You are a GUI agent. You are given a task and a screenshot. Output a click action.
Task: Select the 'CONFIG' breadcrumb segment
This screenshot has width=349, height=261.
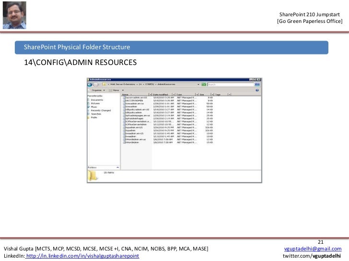(x=150, y=84)
